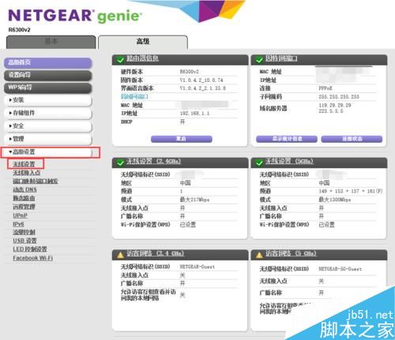Image resolution: width=395 pixels, height=340 pixels.
Task: Click guest SSID NETGEAR-Guest
Action: (197, 267)
